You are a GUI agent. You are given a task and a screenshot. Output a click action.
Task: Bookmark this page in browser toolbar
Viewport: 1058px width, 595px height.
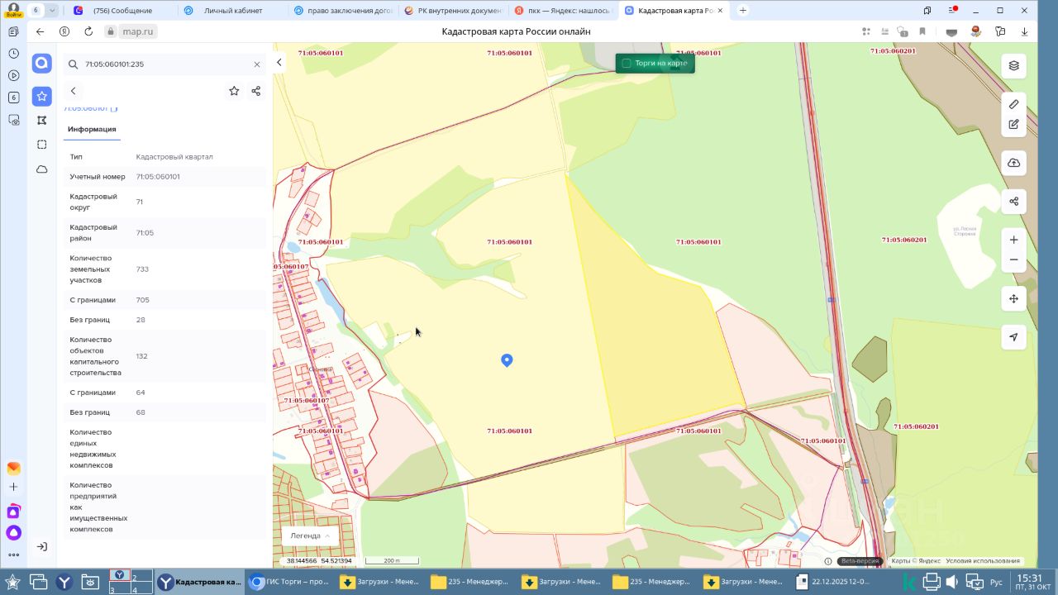922,31
